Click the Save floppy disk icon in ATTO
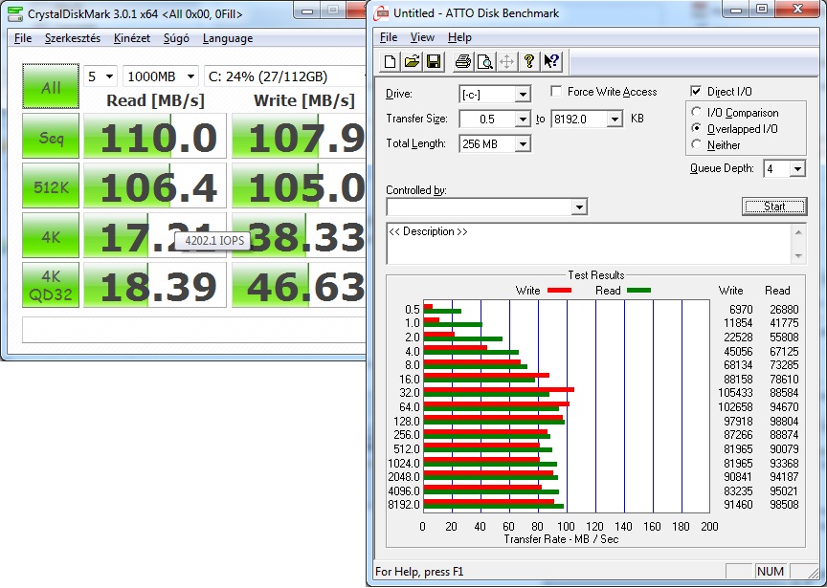Viewport: 827px width, 588px height. (434, 61)
